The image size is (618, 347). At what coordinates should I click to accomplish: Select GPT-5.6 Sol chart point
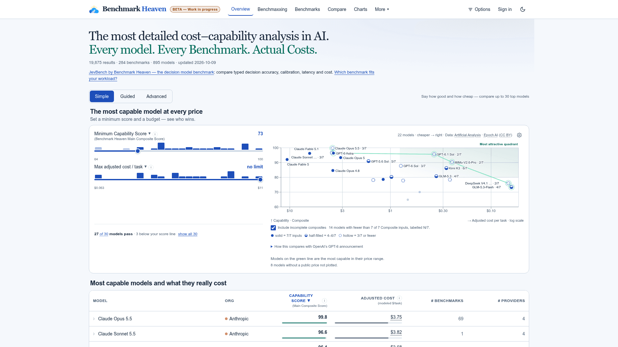(369, 161)
